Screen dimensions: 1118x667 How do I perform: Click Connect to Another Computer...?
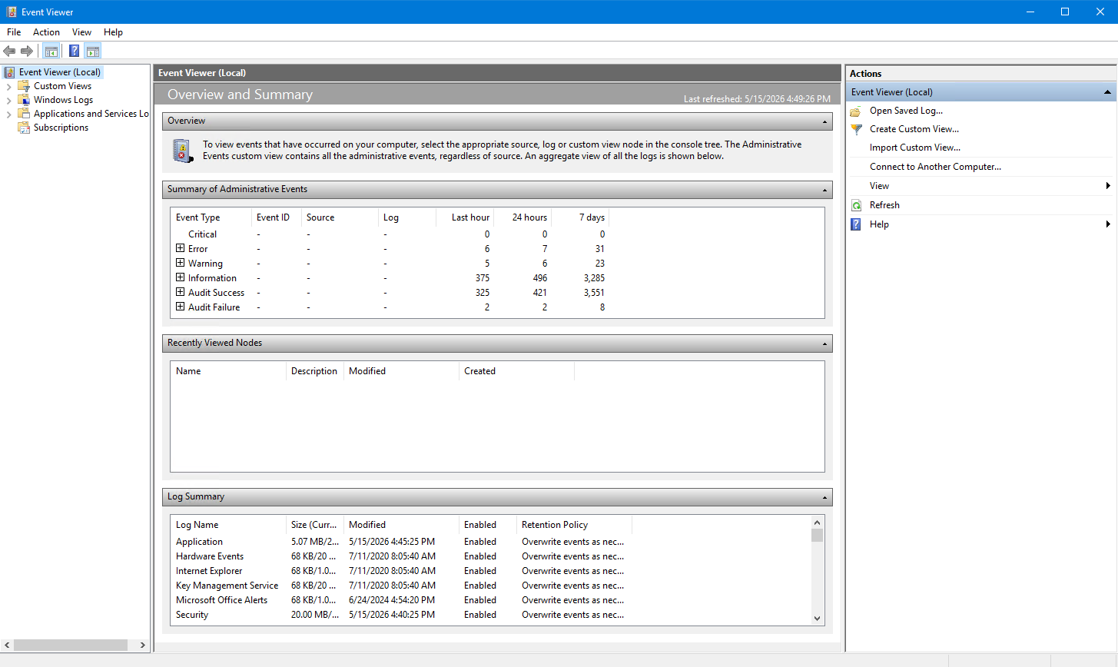pos(935,167)
